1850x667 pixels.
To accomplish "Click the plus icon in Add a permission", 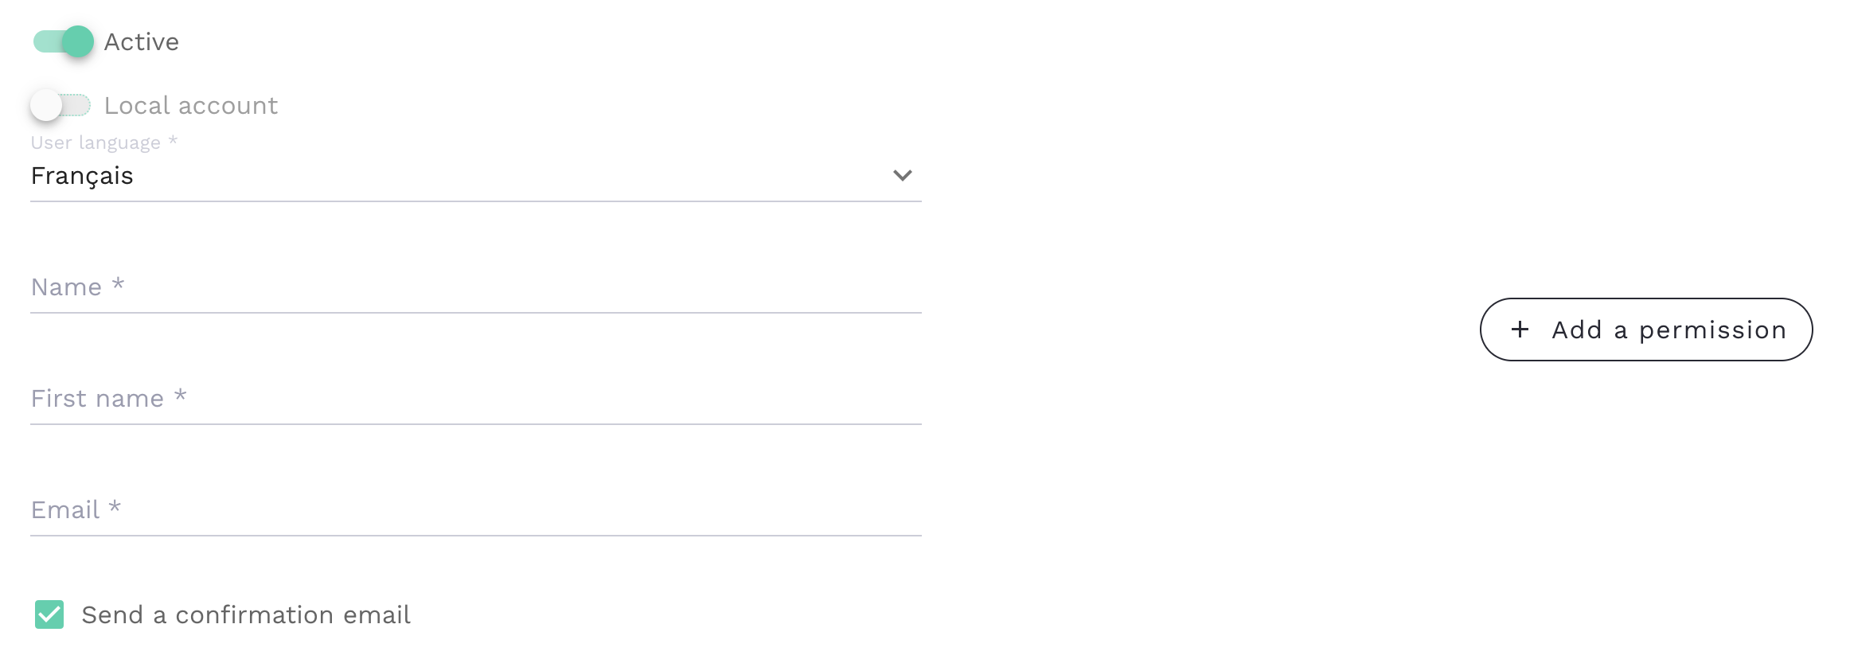I will tap(1520, 330).
